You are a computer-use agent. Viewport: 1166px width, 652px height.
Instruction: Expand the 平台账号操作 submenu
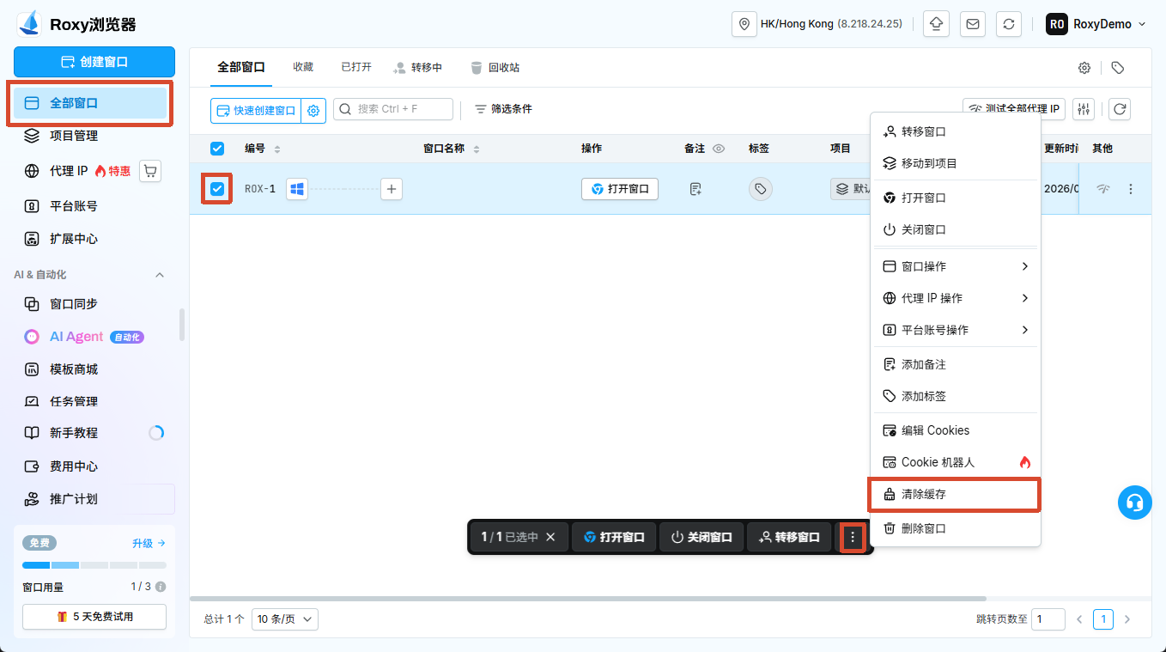pyautogui.click(x=955, y=330)
